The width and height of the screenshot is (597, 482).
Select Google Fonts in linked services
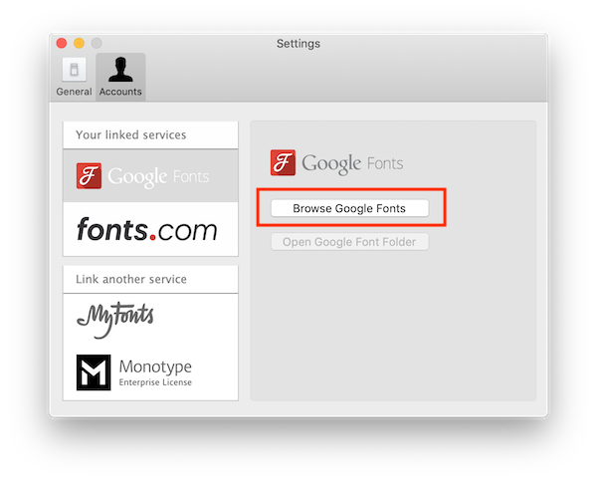150,175
